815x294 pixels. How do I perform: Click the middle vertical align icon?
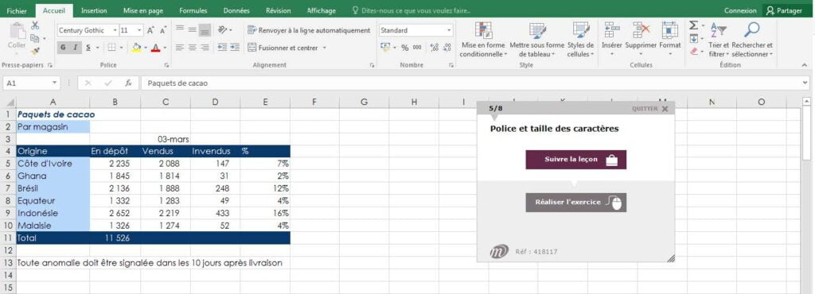pyautogui.click(x=193, y=30)
